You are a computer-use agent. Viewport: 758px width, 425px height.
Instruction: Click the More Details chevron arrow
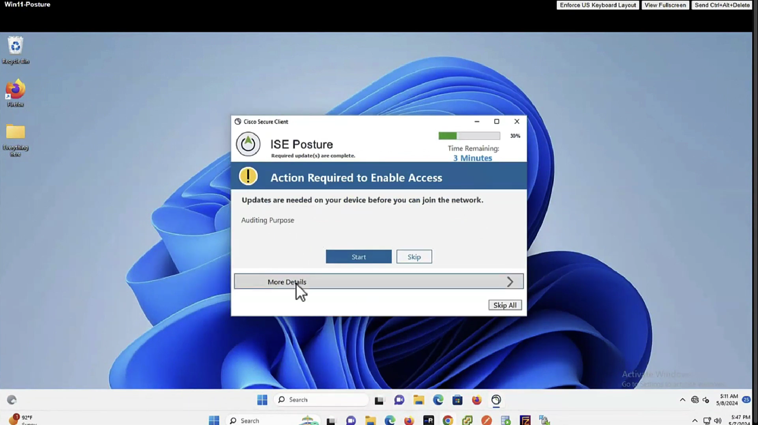pyautogui.click(x=510, y=282)
